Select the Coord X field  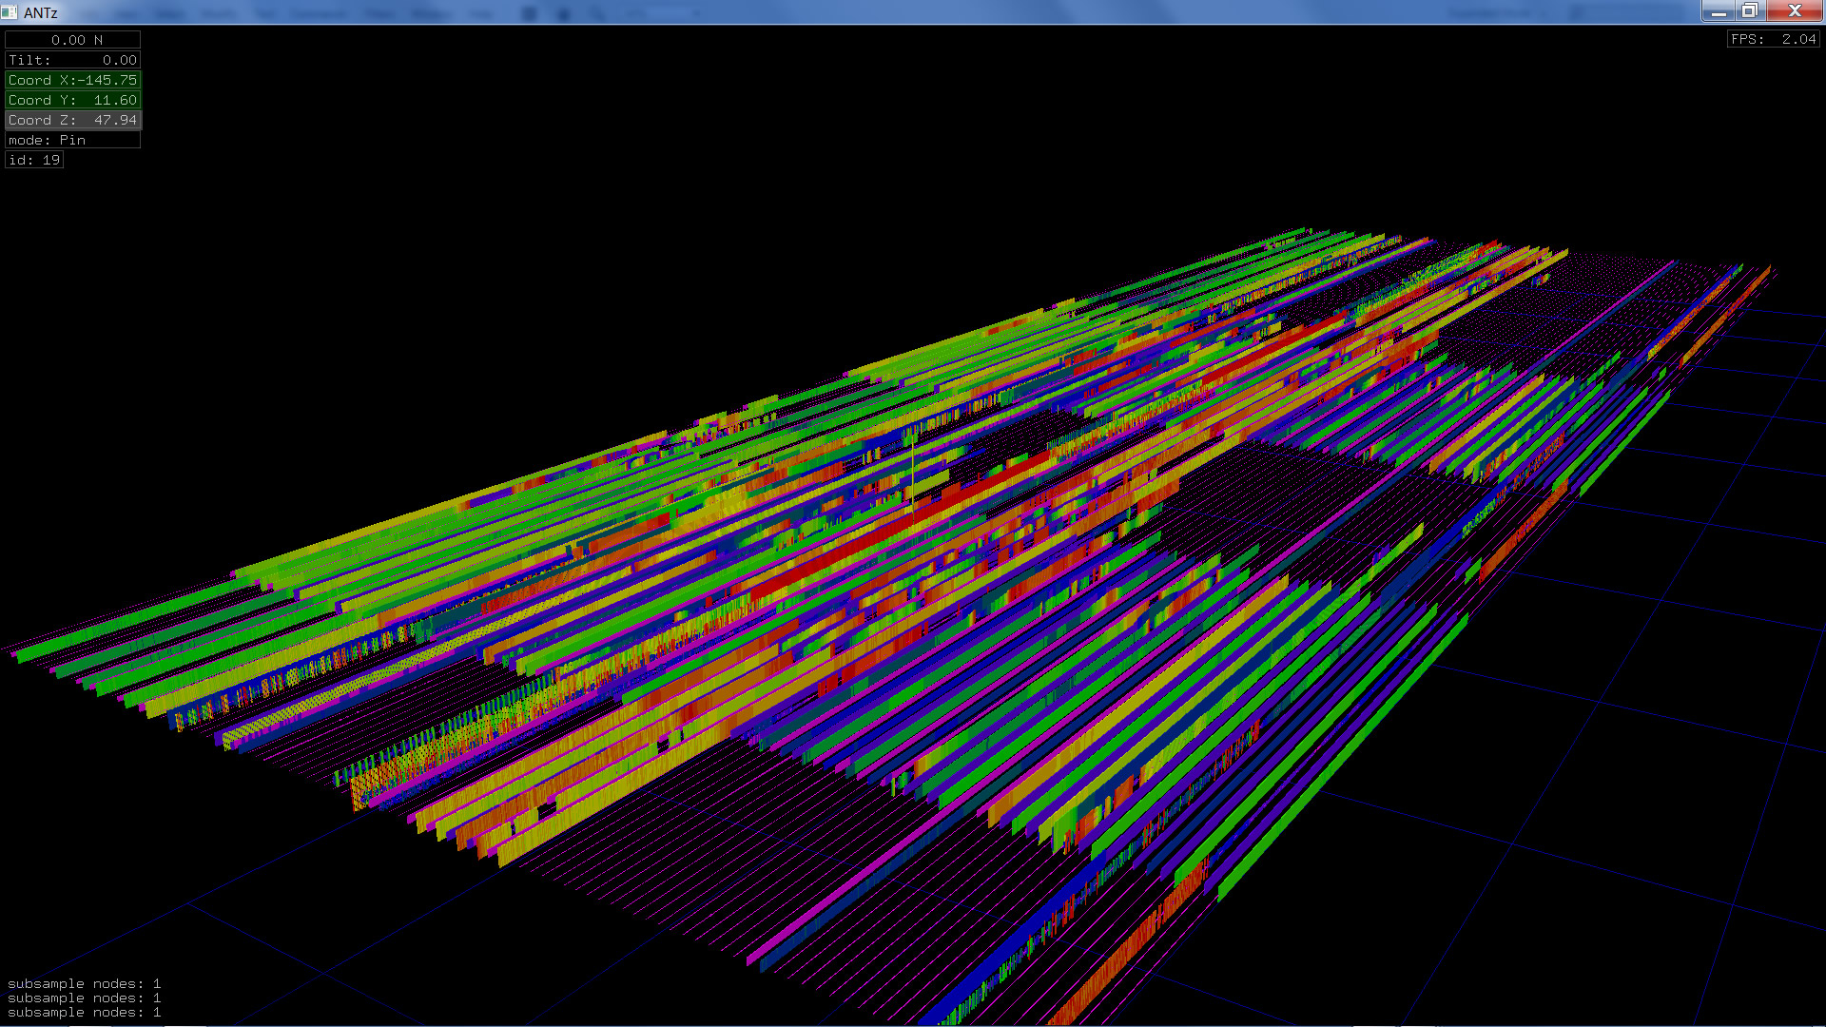[73, 80]
